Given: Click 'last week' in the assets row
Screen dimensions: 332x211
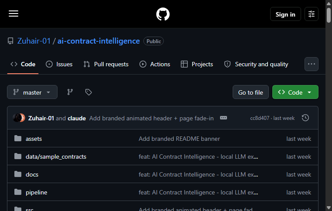Looking at the screenshot, I should coord(298,139).
